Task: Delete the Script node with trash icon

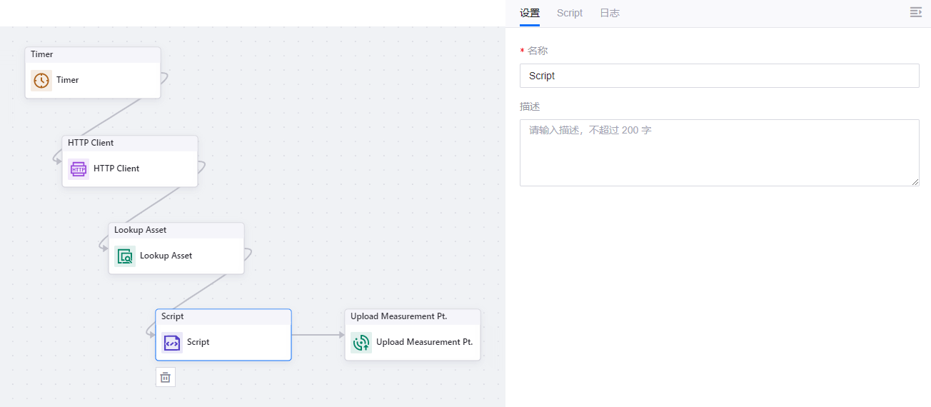Action: click(x=166, y=377)
